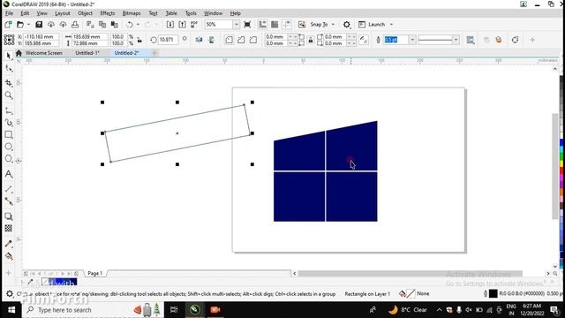Open the Bitmaps menu
Screen dimensions: 565x318
point(132,13)
